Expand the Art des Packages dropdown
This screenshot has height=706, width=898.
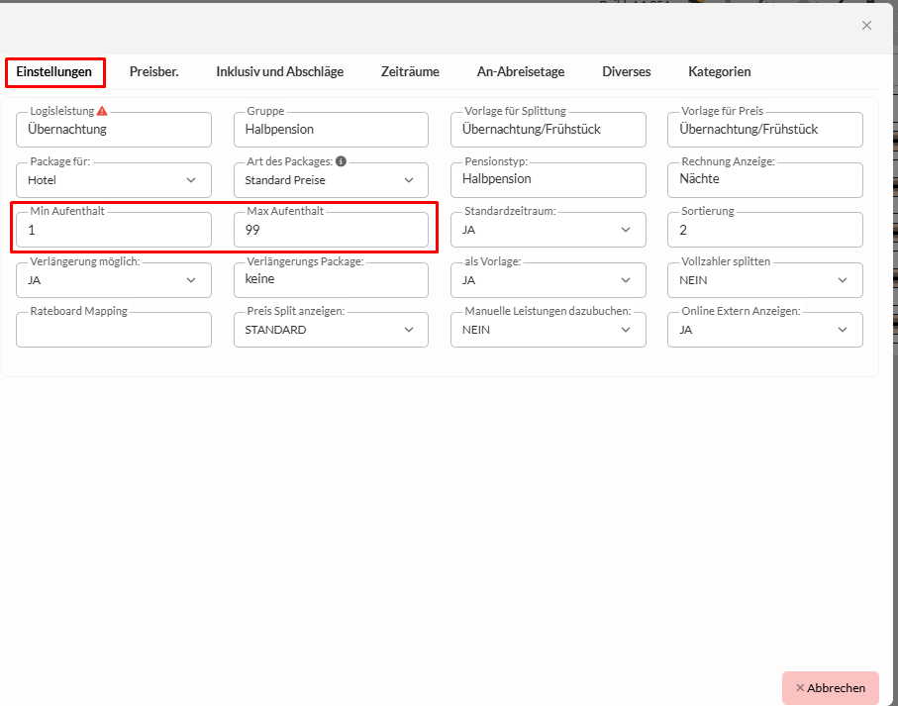[331, 180]
